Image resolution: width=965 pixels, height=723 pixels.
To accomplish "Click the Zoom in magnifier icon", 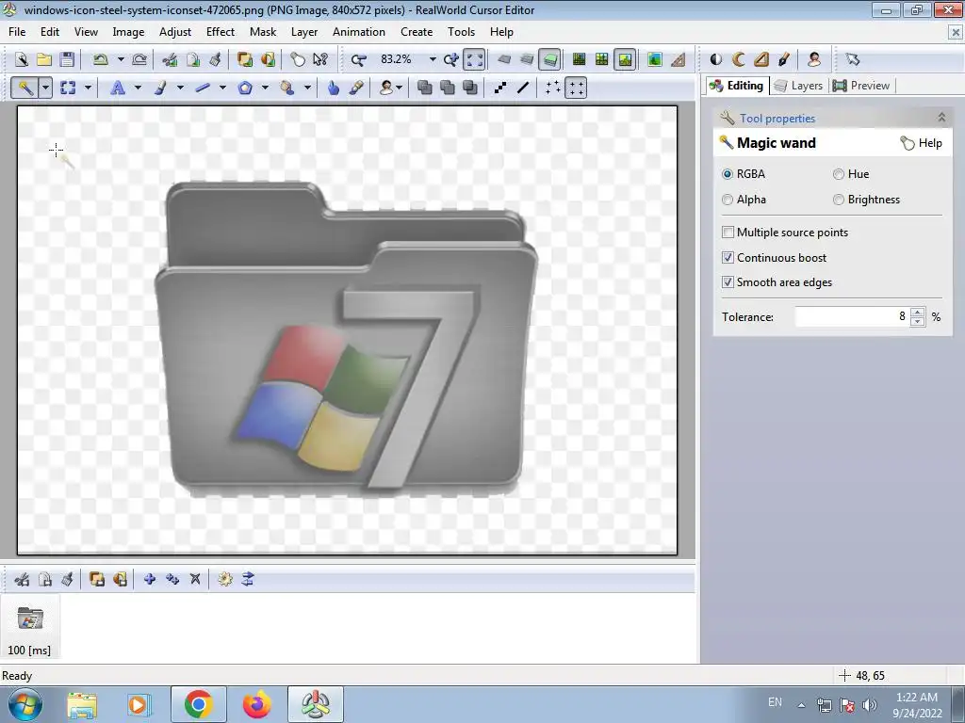I will [x=451, y=59].
